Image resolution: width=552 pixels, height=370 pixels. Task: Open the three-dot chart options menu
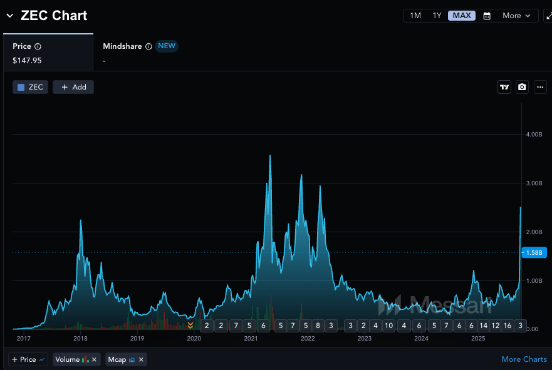point(540,87)
